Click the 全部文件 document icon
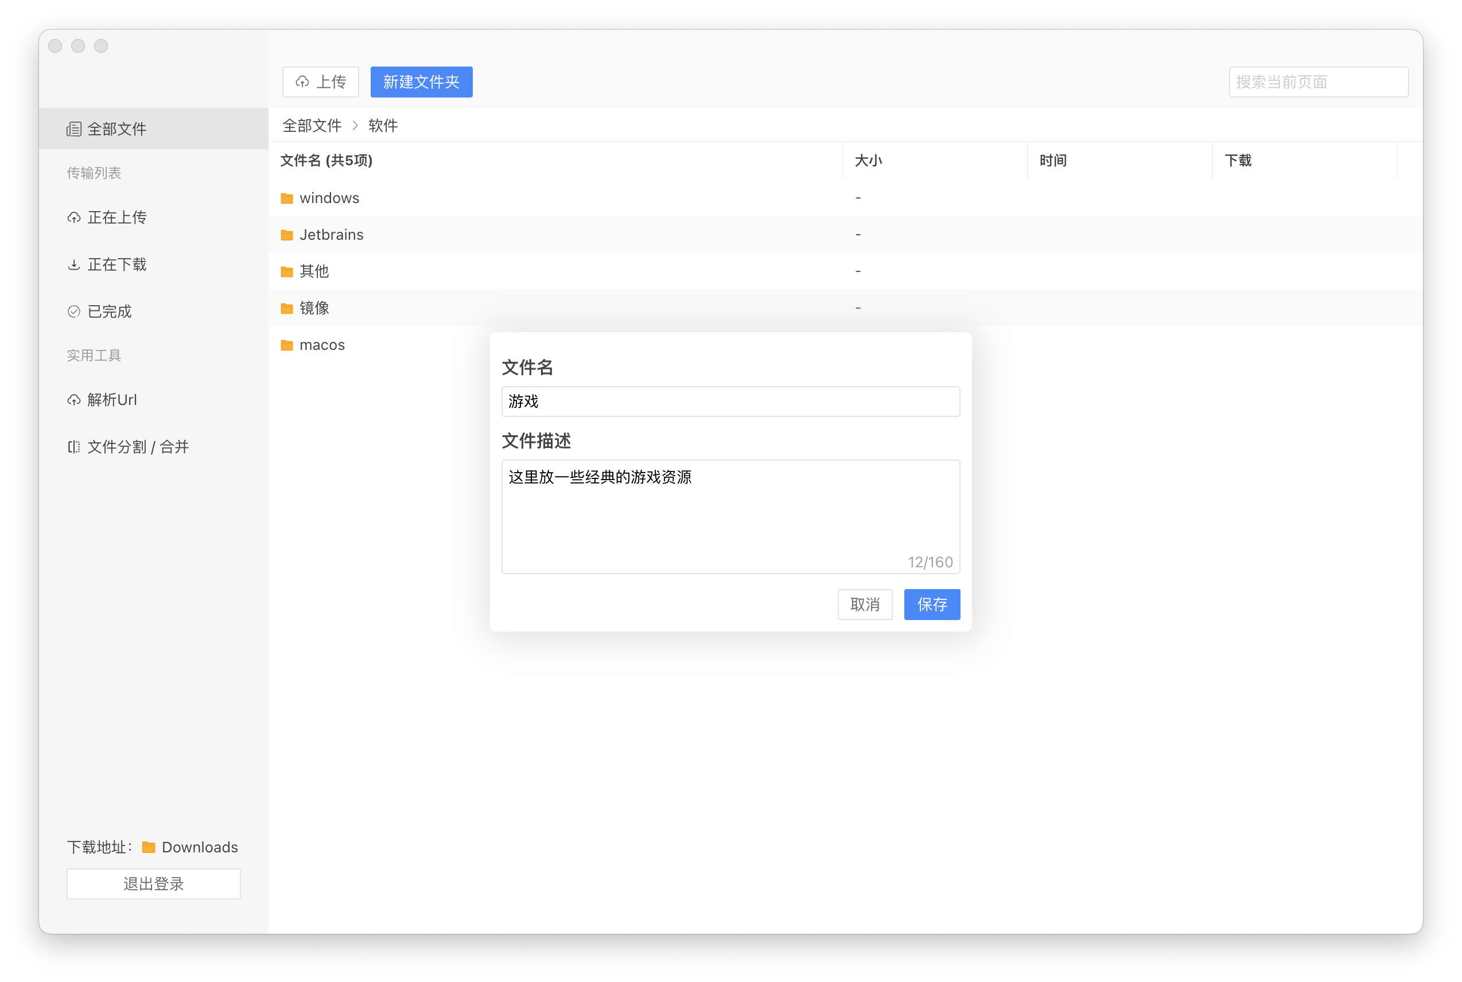 (74, 128)
